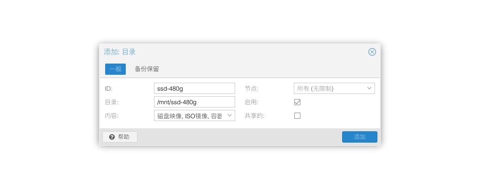Open the 备份保留 tab
Screen dimensions: 498x179
[147, 69]
